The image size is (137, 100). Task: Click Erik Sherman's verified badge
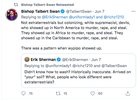point(59,60)
